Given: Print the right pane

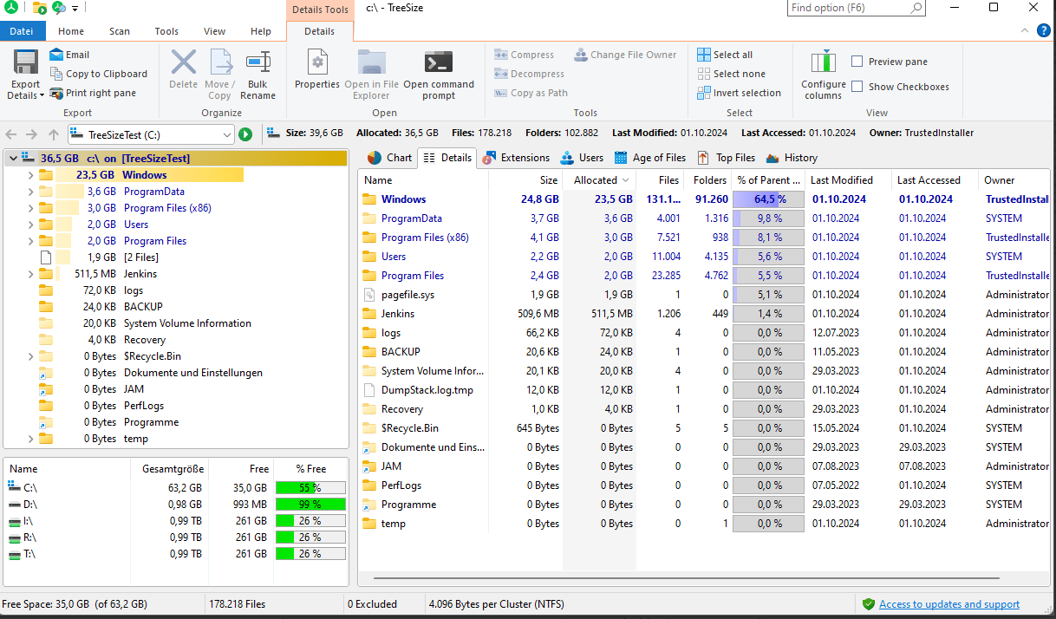Looking at the screenshot, I should [x=94, y=93].
